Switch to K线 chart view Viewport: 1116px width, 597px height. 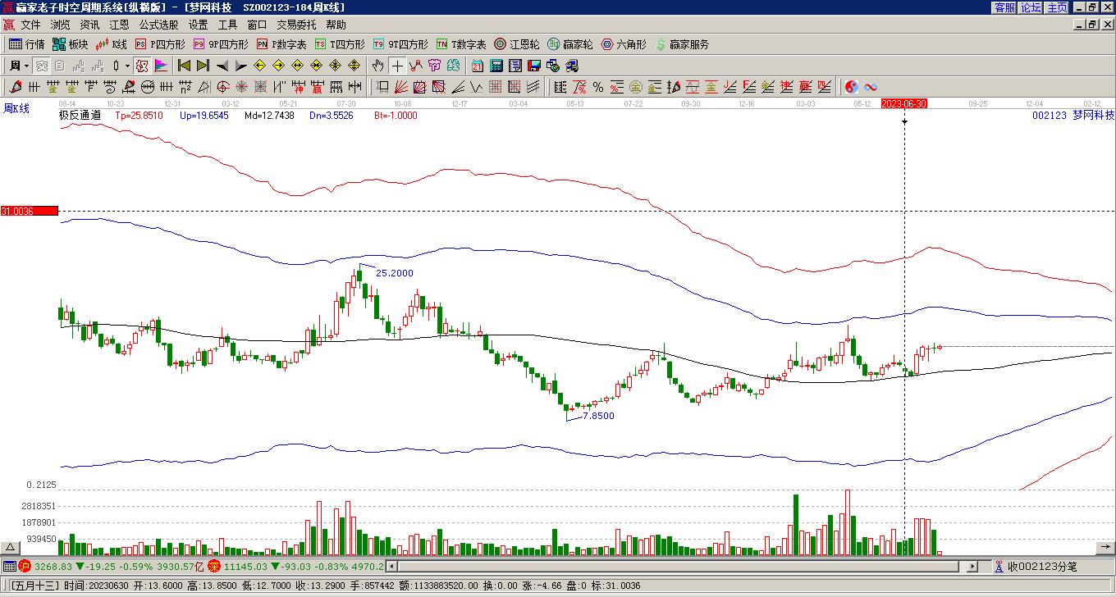pos(111,44)
